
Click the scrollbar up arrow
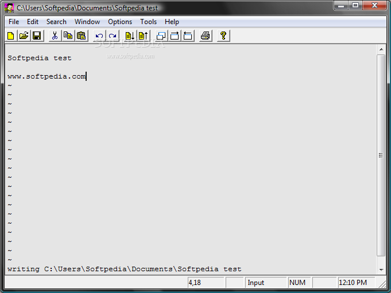(381, 49)
